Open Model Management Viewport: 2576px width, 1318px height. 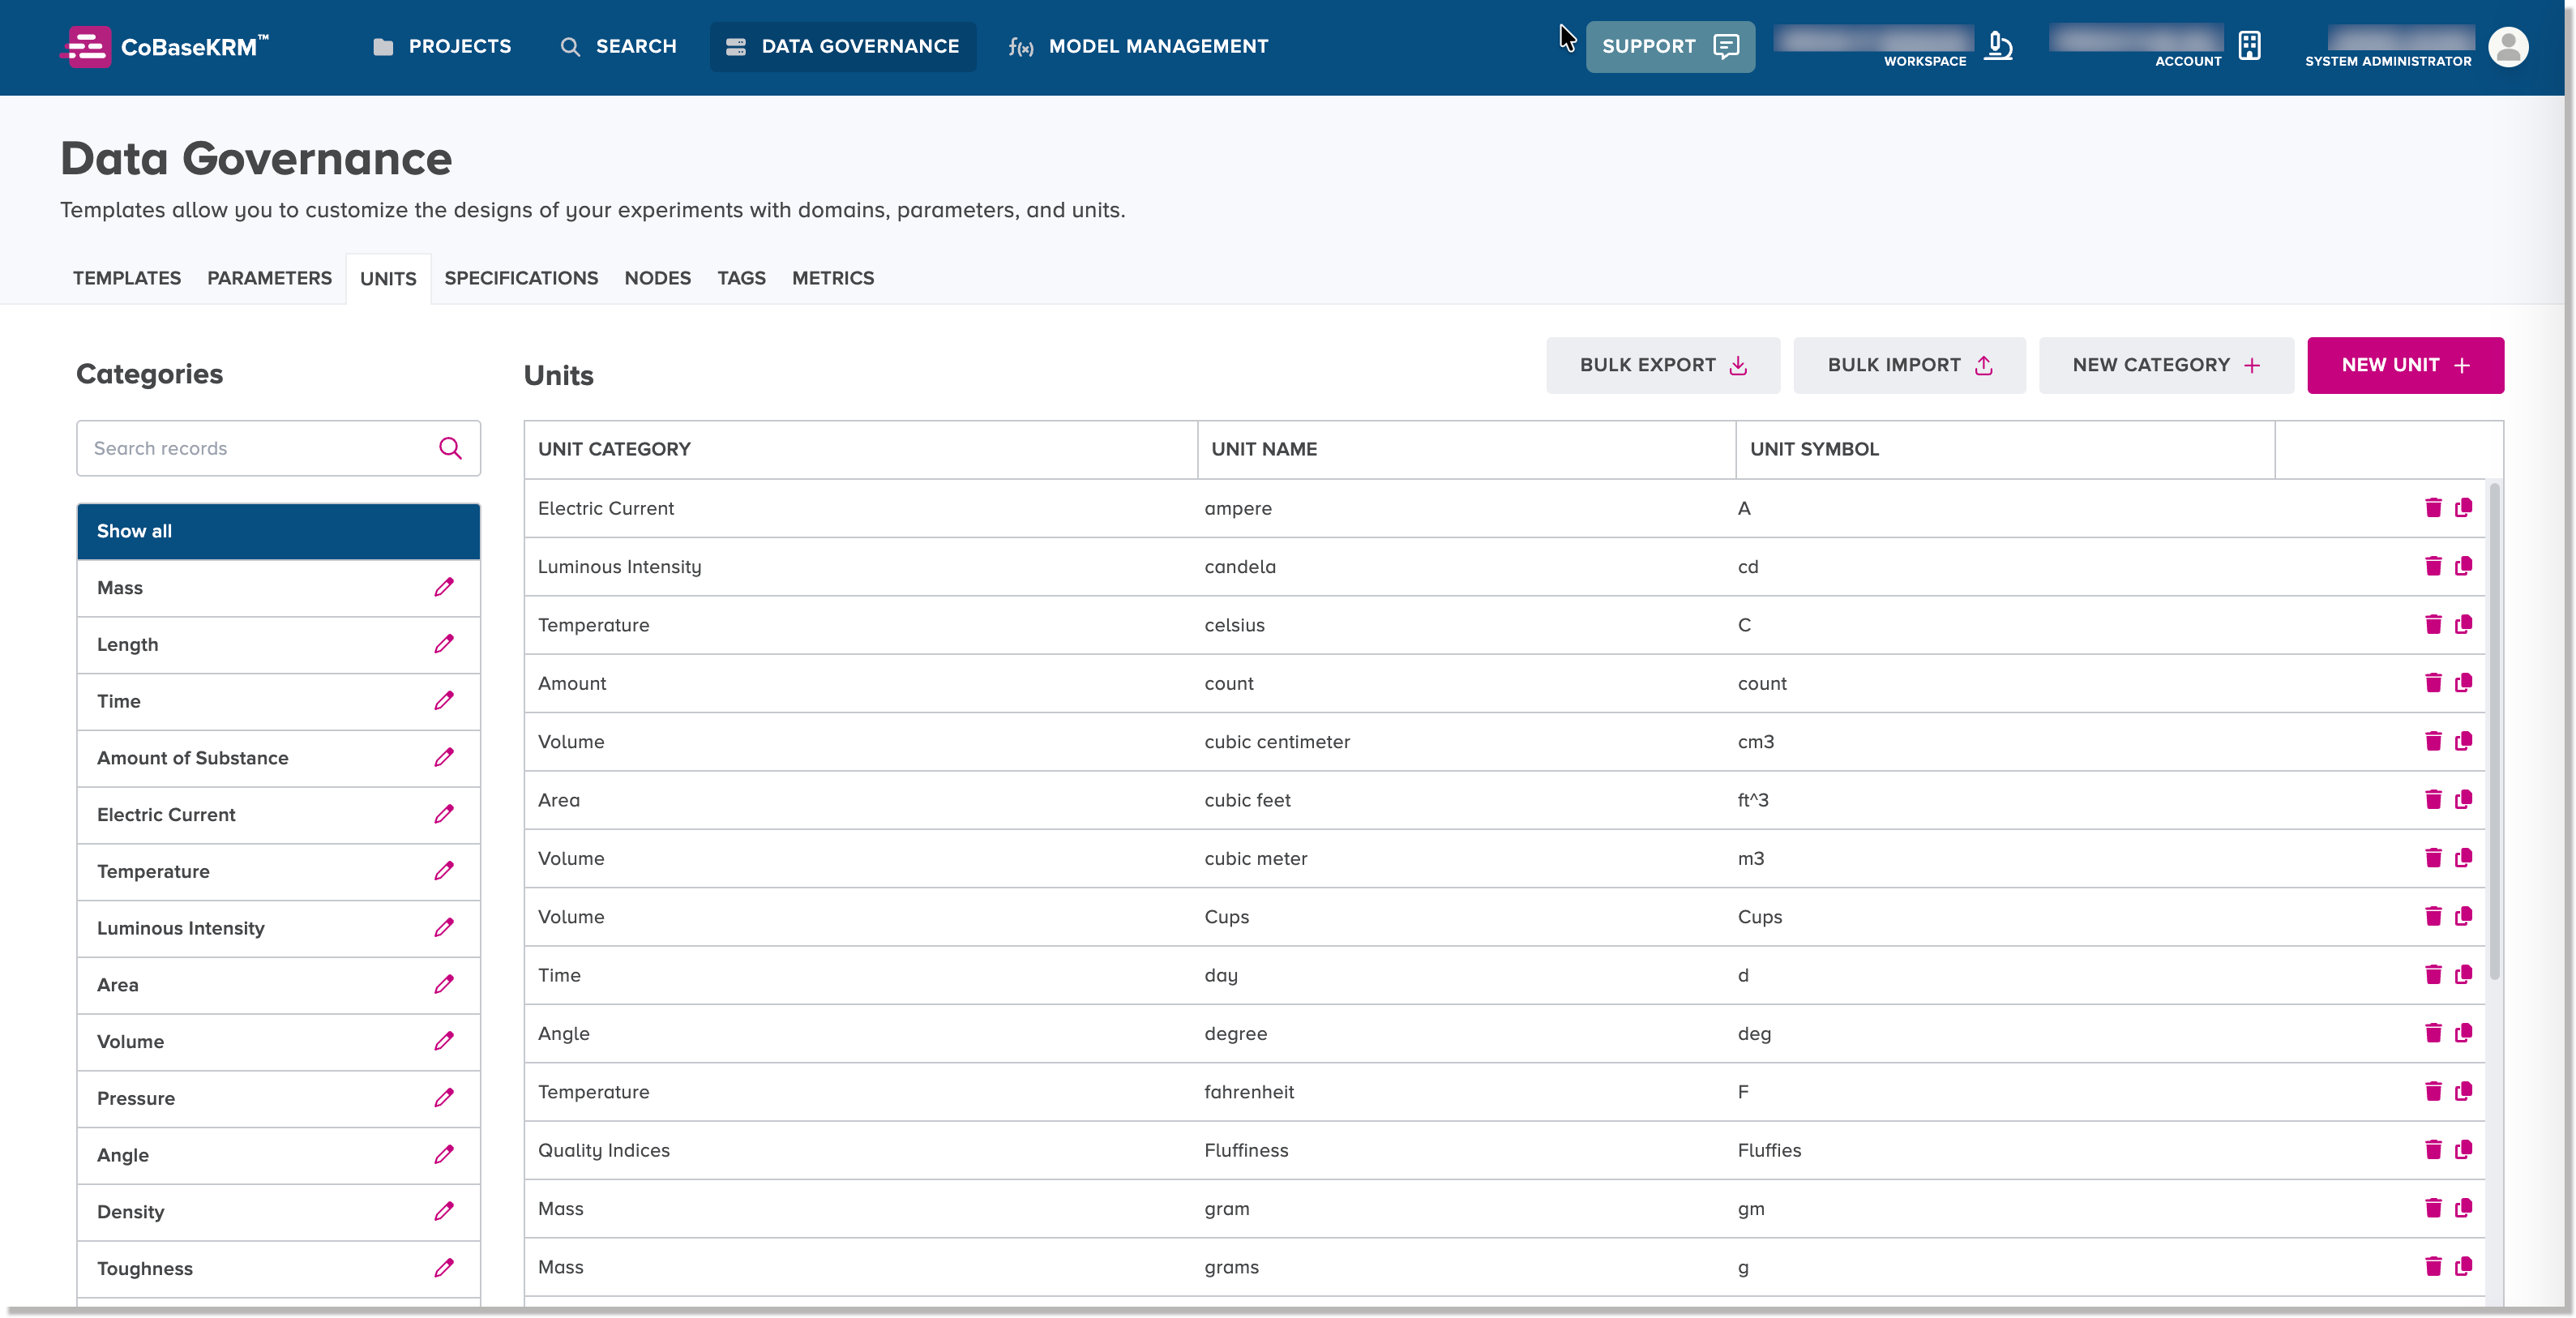click(x=1138, y=46)
